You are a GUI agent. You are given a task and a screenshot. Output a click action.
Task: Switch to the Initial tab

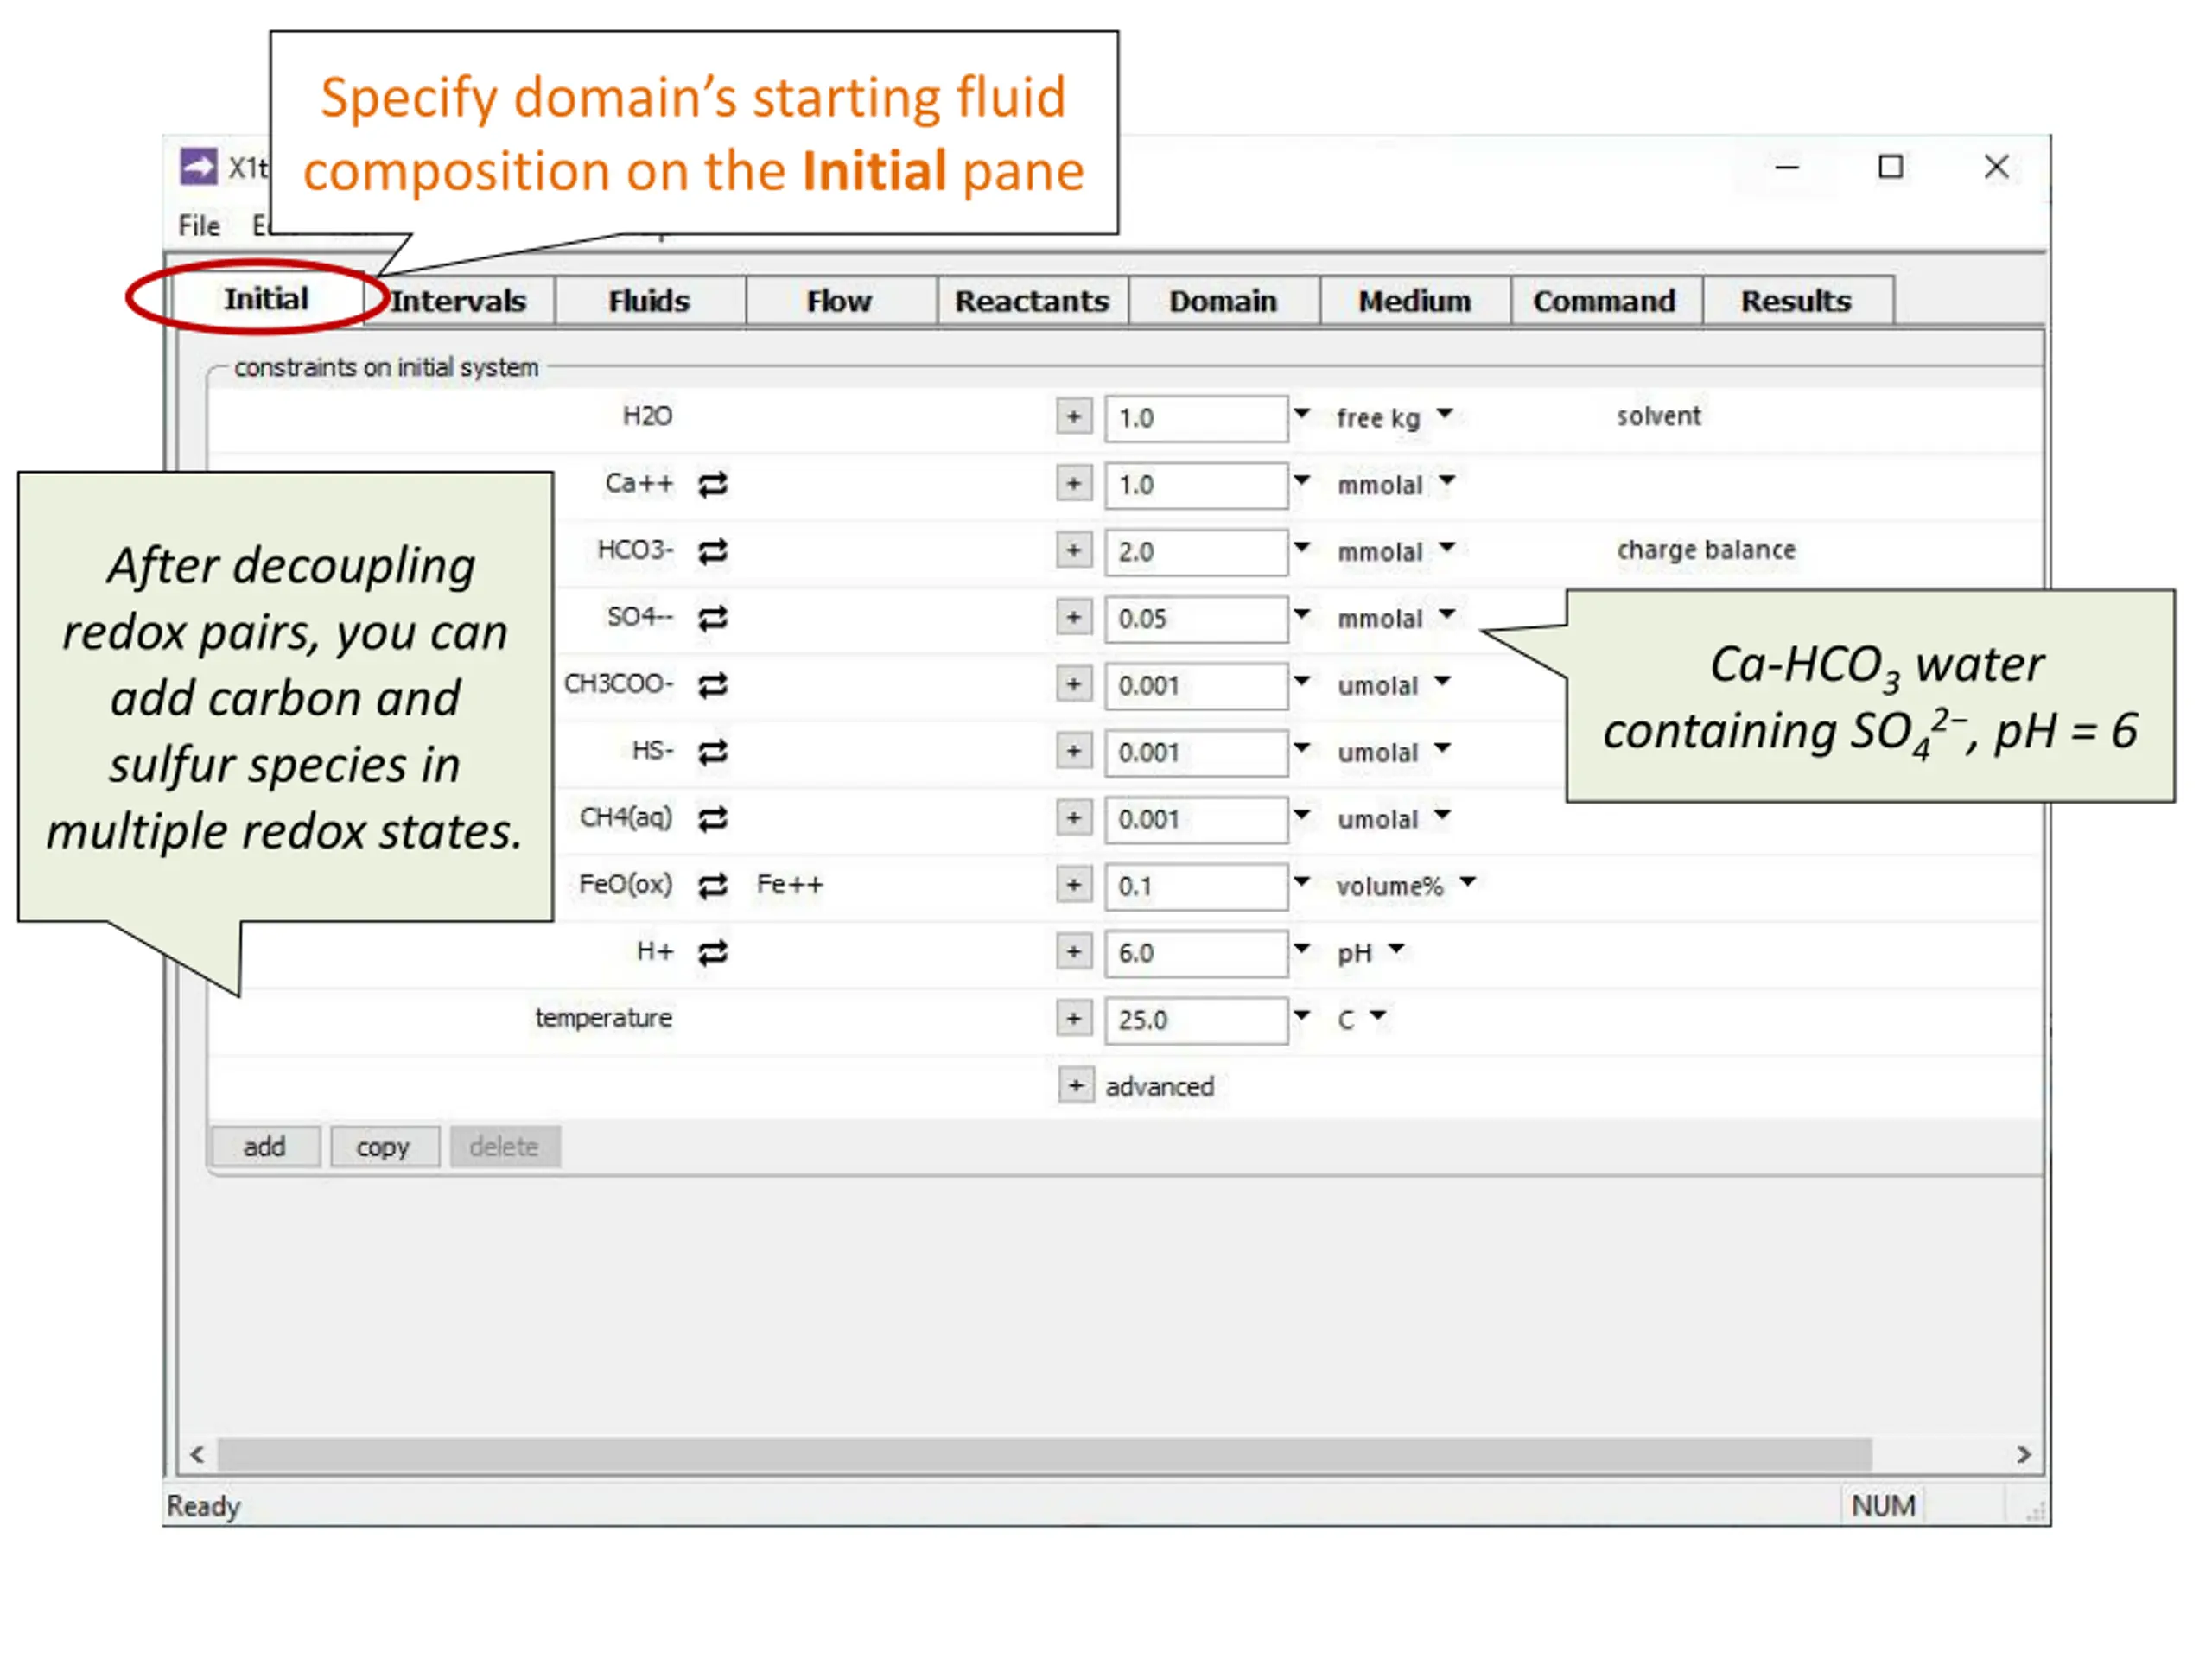[x=266, y=299]
